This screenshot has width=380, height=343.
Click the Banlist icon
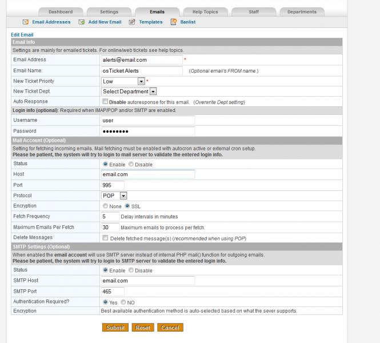click(174, 22)
